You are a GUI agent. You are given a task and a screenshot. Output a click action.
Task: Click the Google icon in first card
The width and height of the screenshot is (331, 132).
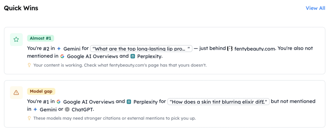[62, 56]
